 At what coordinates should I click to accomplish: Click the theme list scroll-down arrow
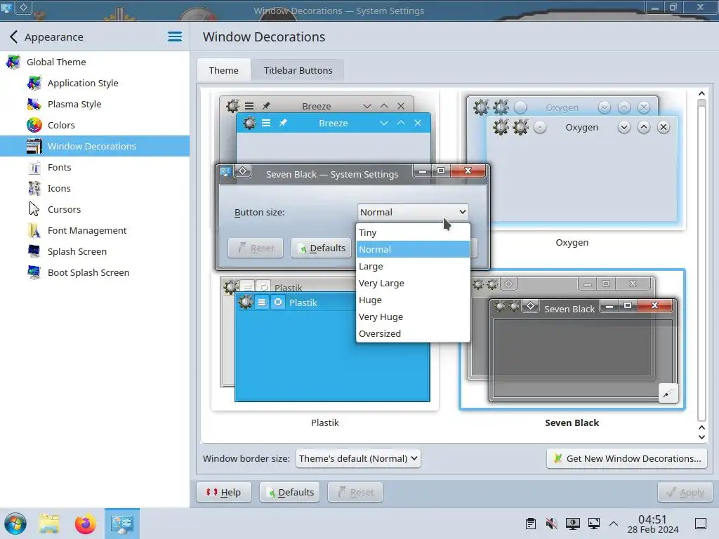[x=701, y=437]
